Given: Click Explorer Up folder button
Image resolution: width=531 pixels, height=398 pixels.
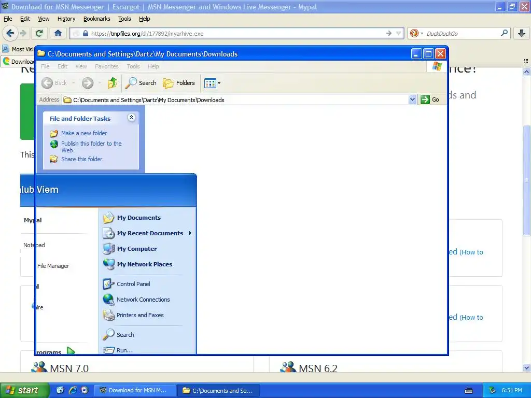Looking at the screenshot, I should click(113, 83).
